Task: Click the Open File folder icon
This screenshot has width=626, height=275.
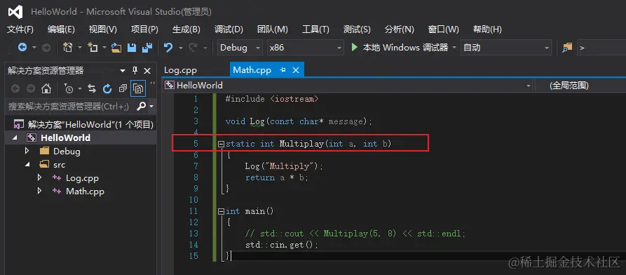Action: click(x=116, y=48)
